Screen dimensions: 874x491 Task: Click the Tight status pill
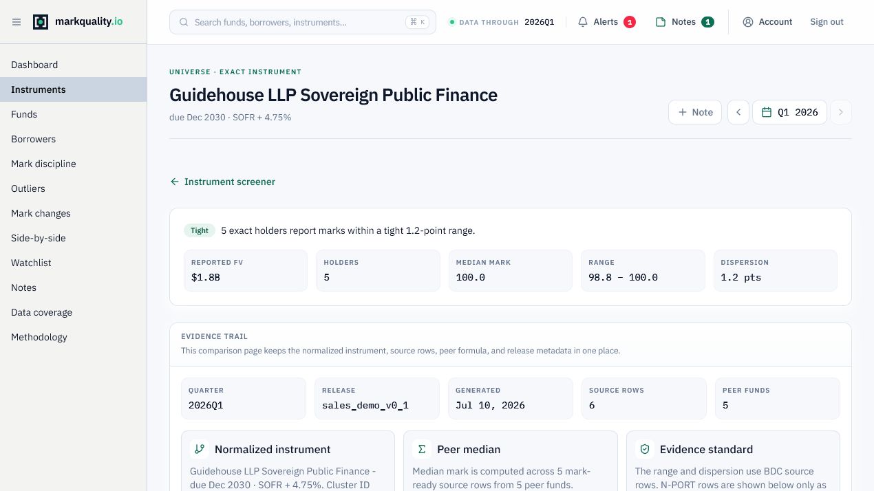pyautogui.click(x=200, y=230)
